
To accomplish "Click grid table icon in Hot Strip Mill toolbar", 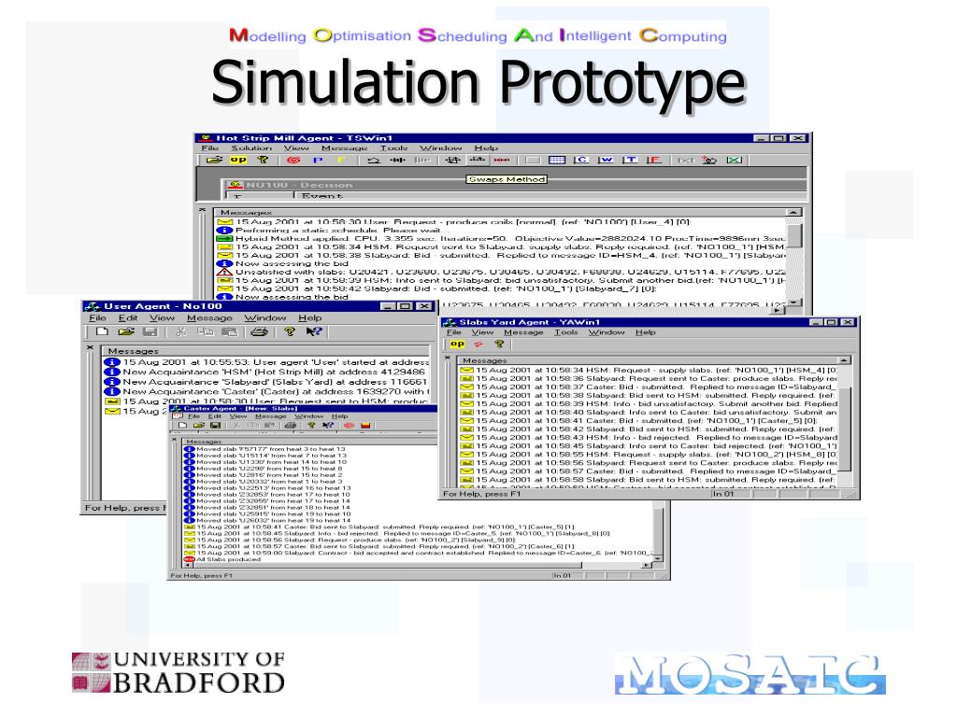I will [557, 160].
